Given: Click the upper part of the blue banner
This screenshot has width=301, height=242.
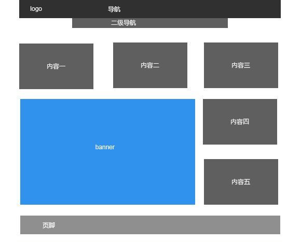Looking at the screenshot, I should (108, 115).
